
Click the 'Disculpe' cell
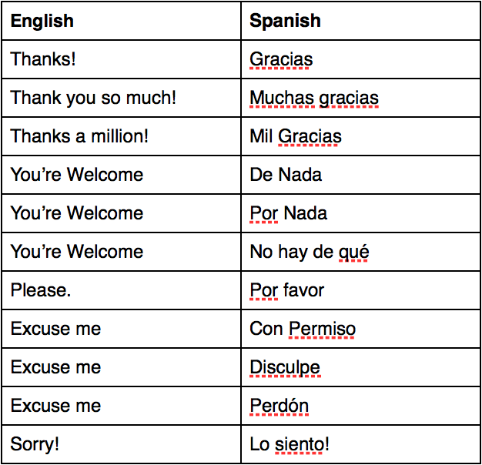coord(285,367)
